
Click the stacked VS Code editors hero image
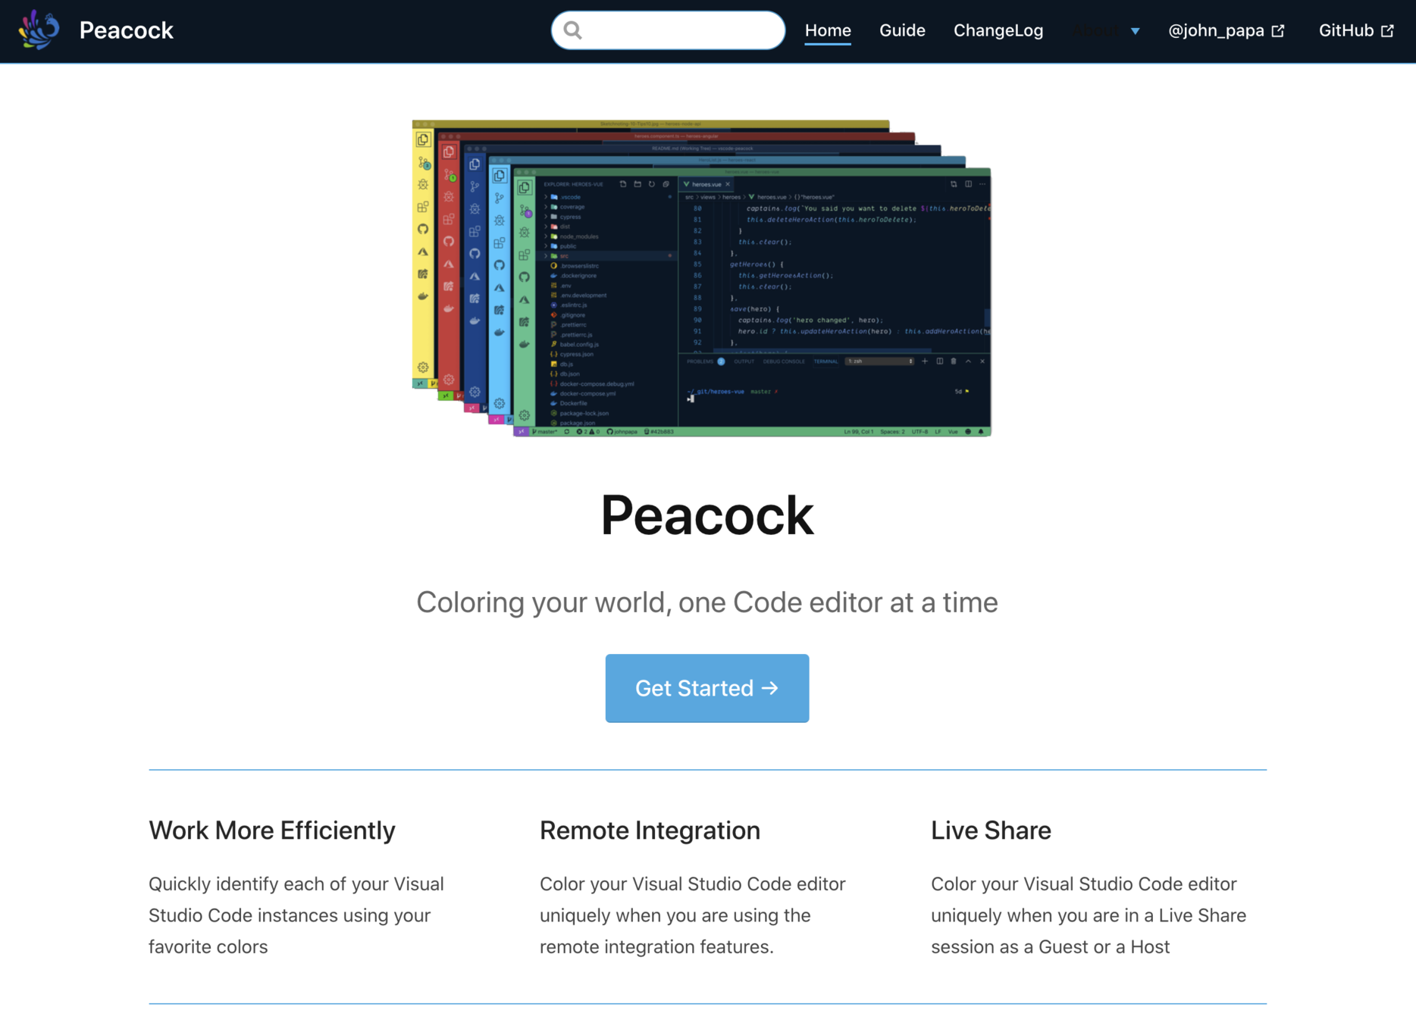(702, 278)
